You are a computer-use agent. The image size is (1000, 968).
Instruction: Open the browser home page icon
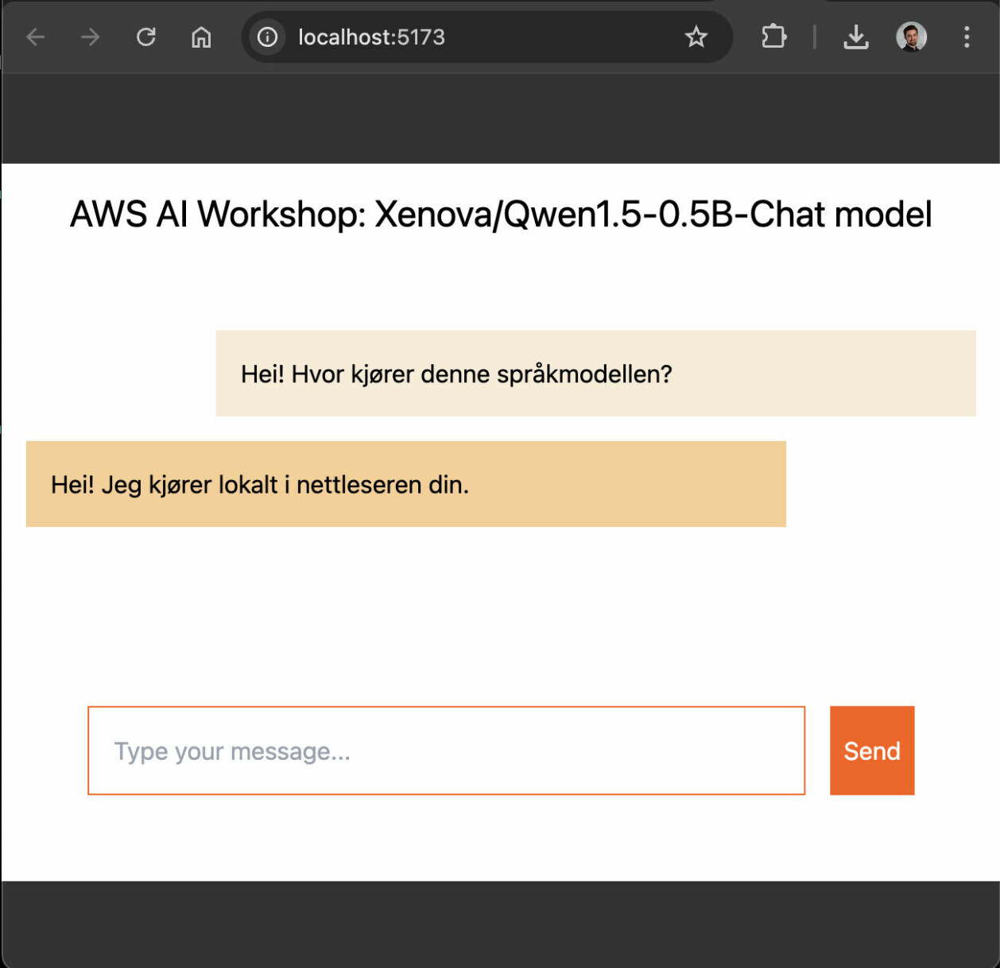pos(201,37)
